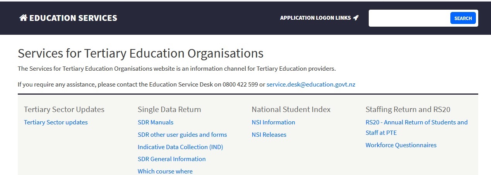Click the home icon beside Education Services
The image size is (491, 175).
(x=23, y=18)
